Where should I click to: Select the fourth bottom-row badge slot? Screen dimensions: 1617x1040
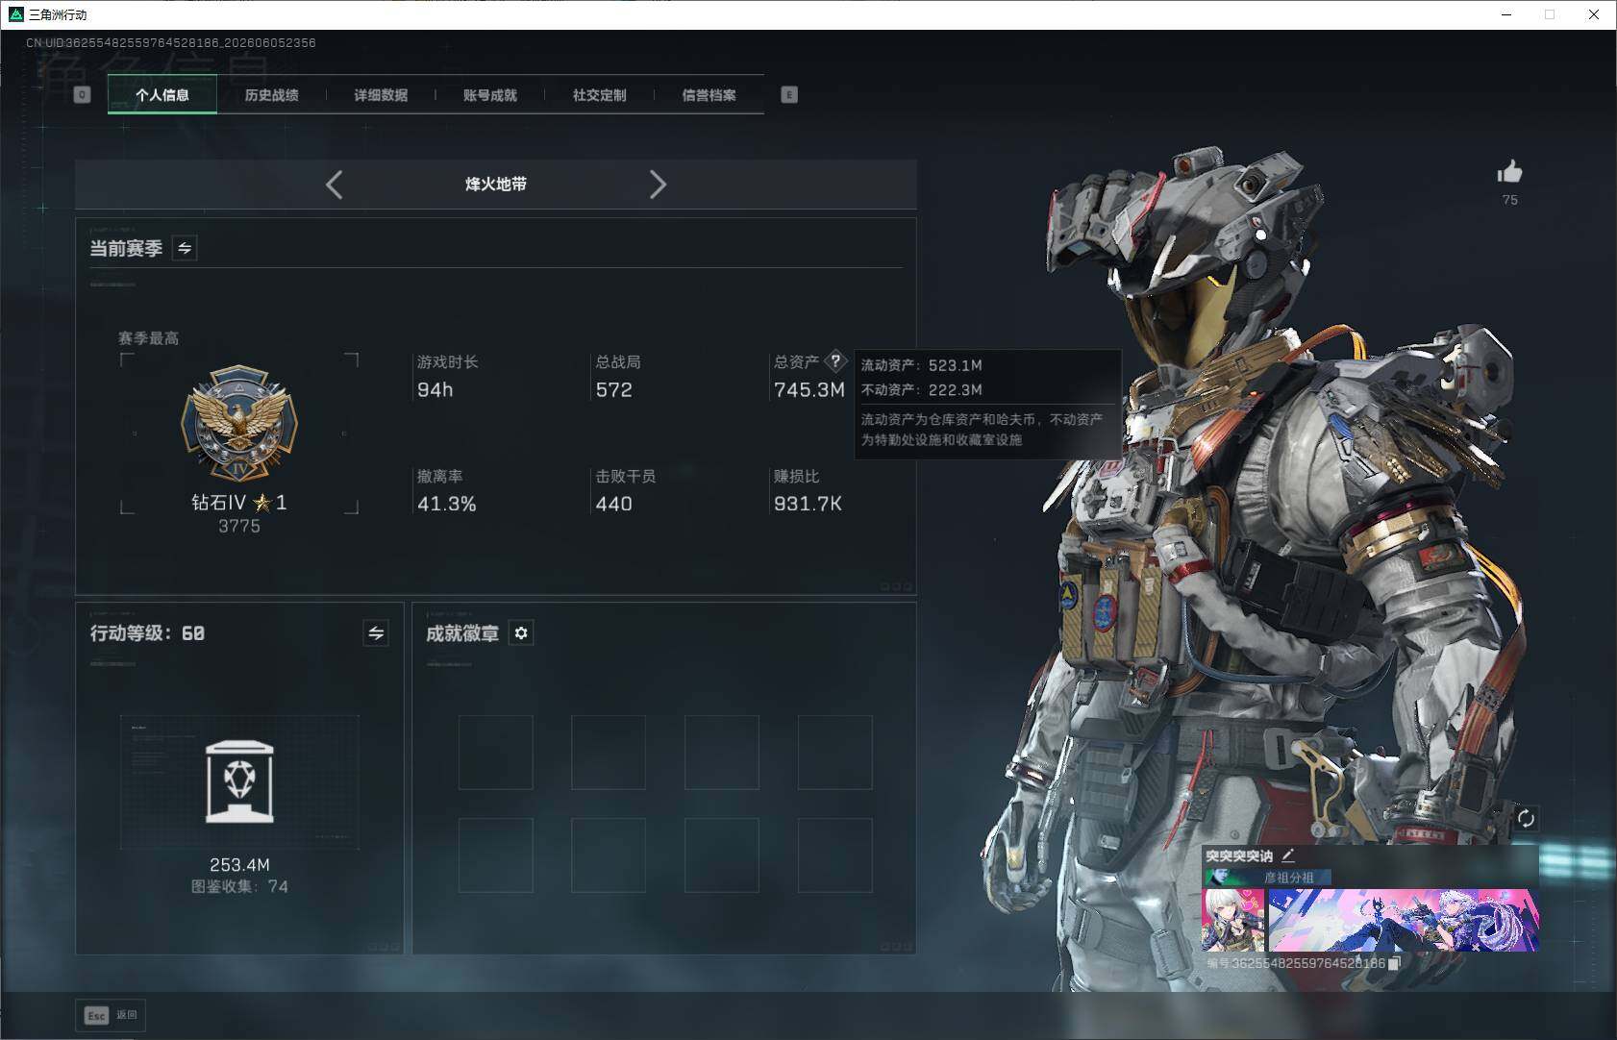(x=835, y=855)
